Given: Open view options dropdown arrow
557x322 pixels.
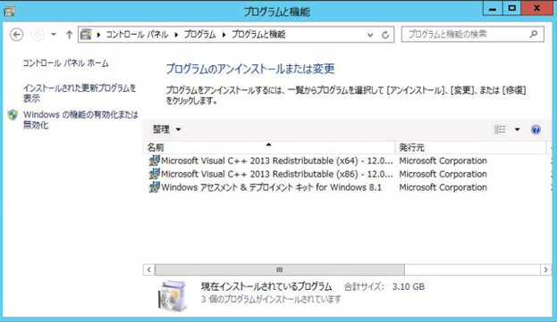Looking at the screenshot, I should [x=517, y=129].
